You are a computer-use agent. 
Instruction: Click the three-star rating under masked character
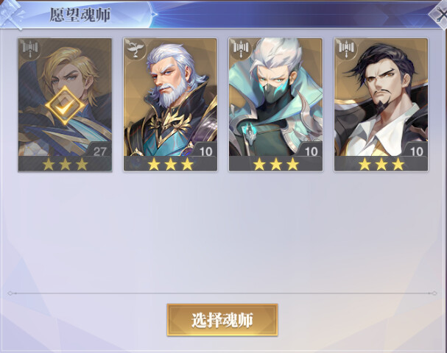[x=276, y=164]
